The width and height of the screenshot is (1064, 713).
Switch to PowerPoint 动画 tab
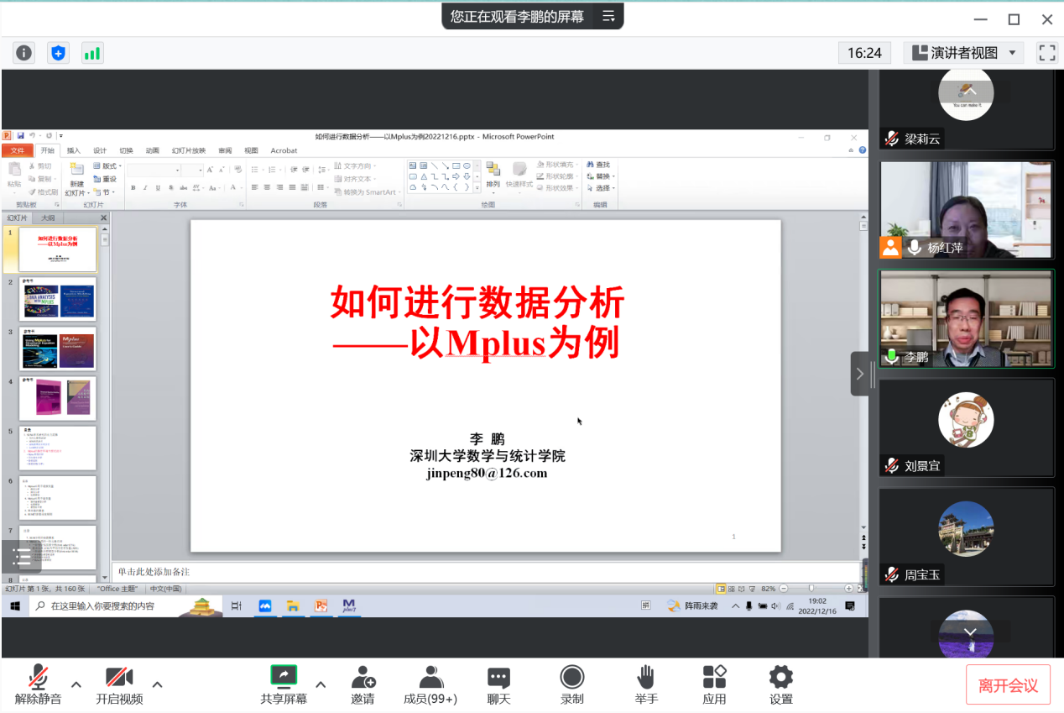coord(152,150)
